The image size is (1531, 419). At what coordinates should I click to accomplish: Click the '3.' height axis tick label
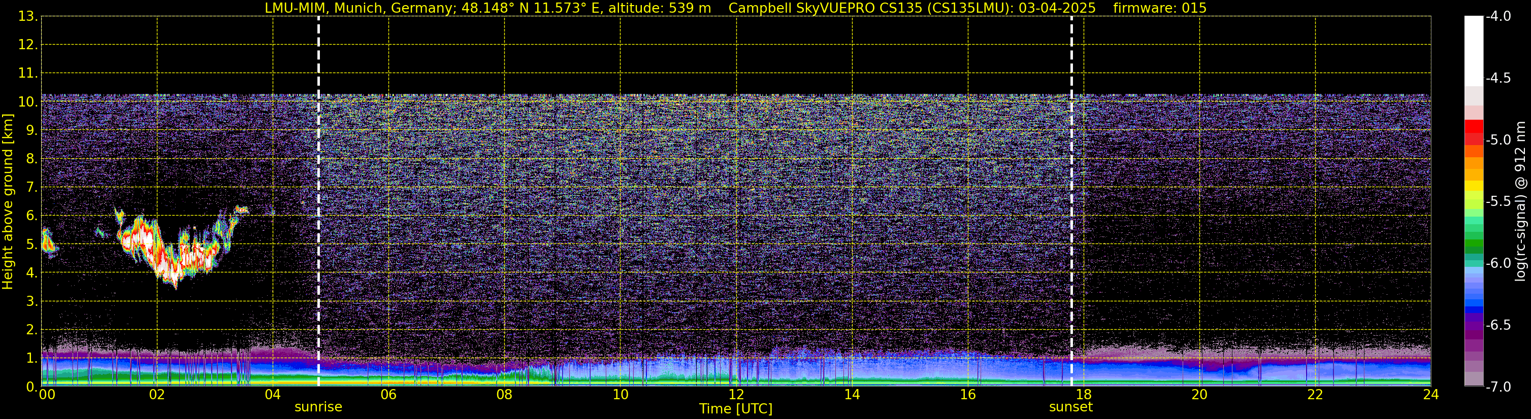tap(31, 301)
